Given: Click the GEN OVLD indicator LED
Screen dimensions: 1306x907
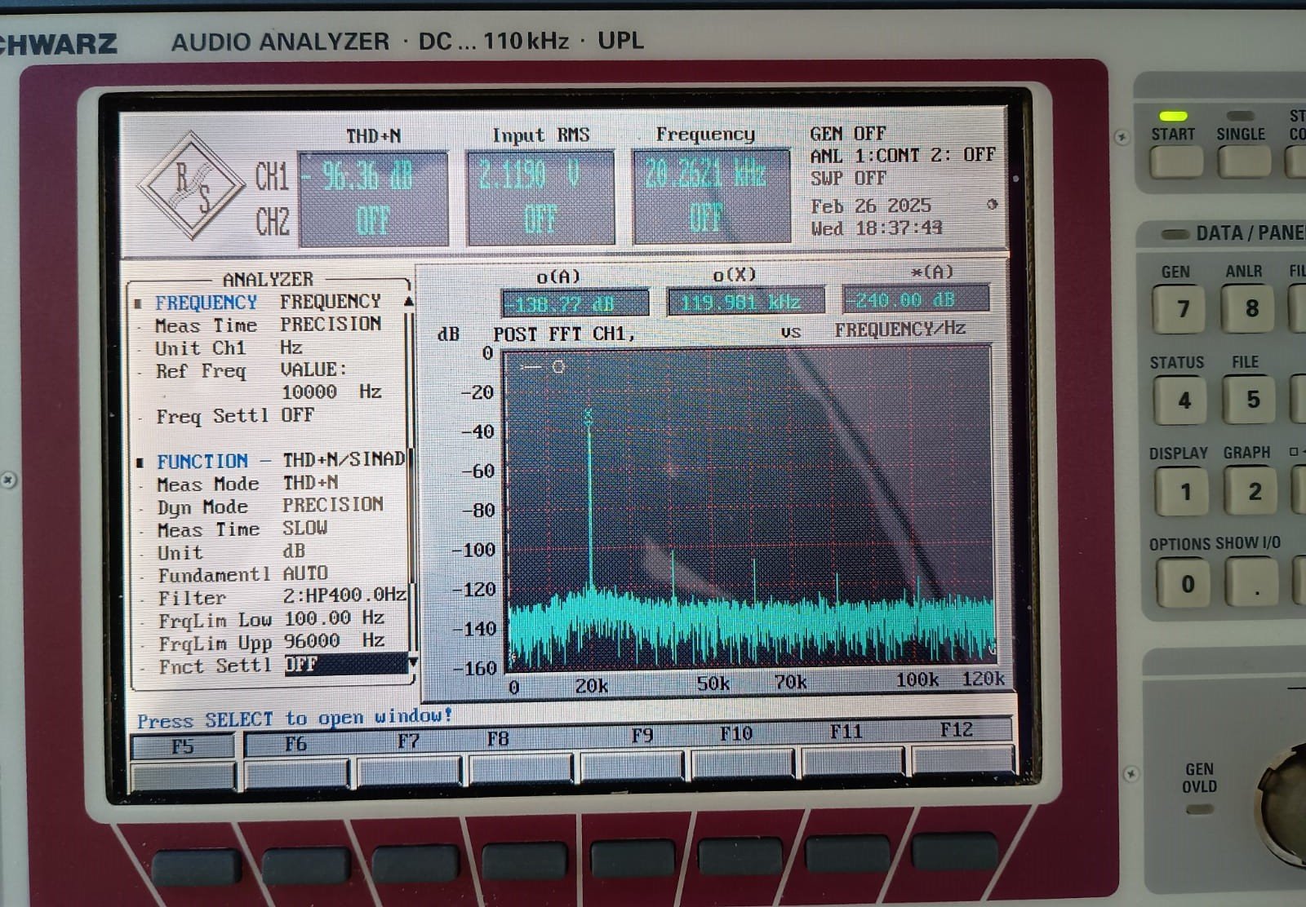Looking at the screenshot, I should 1199,809.
